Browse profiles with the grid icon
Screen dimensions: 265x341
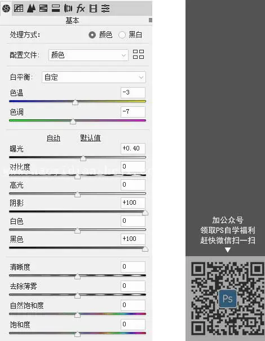(138, 54)
